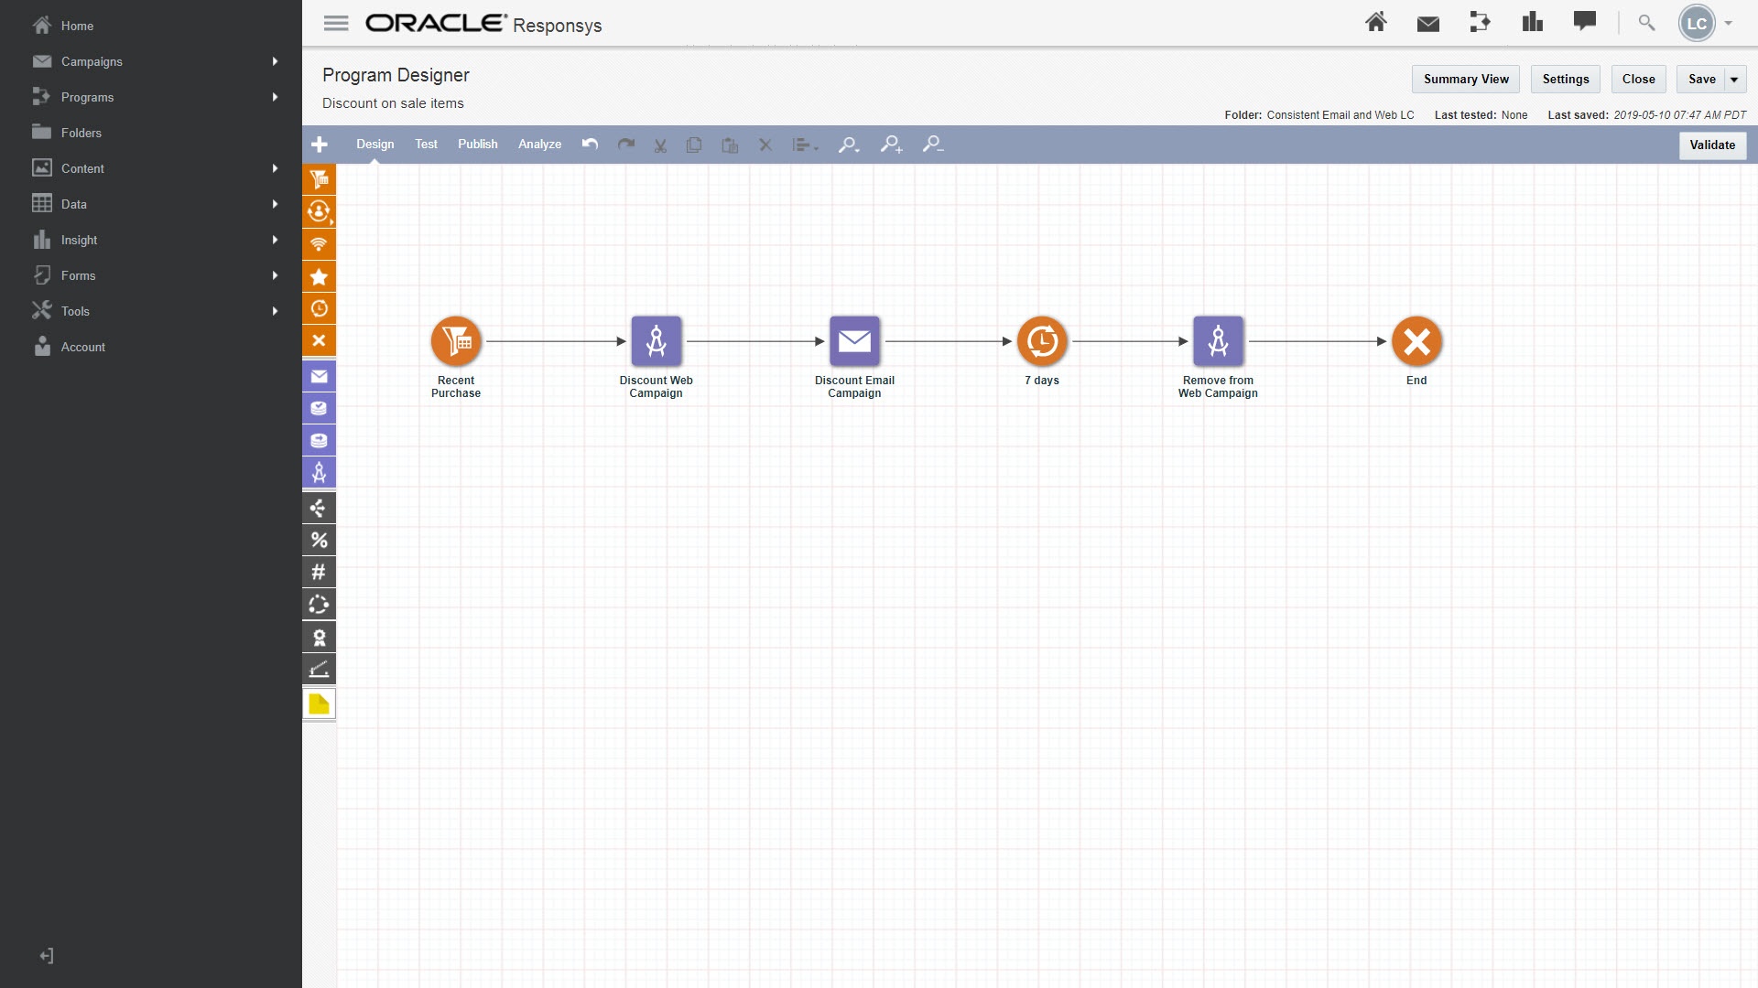Open the Discount Email Campaign node

pyautogui.click(x=854, y=341)
